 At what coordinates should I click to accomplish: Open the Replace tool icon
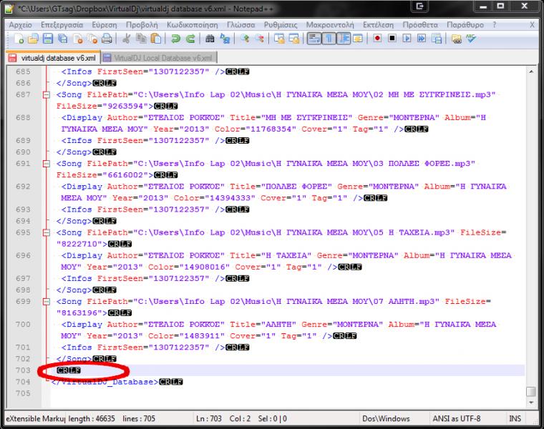[225, 39]
